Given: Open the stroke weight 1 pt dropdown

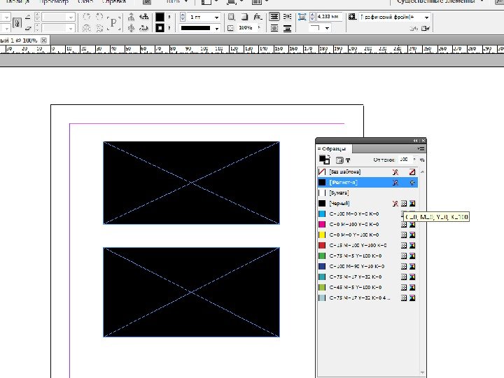Looking at the screenshot, I should (216, 17).
